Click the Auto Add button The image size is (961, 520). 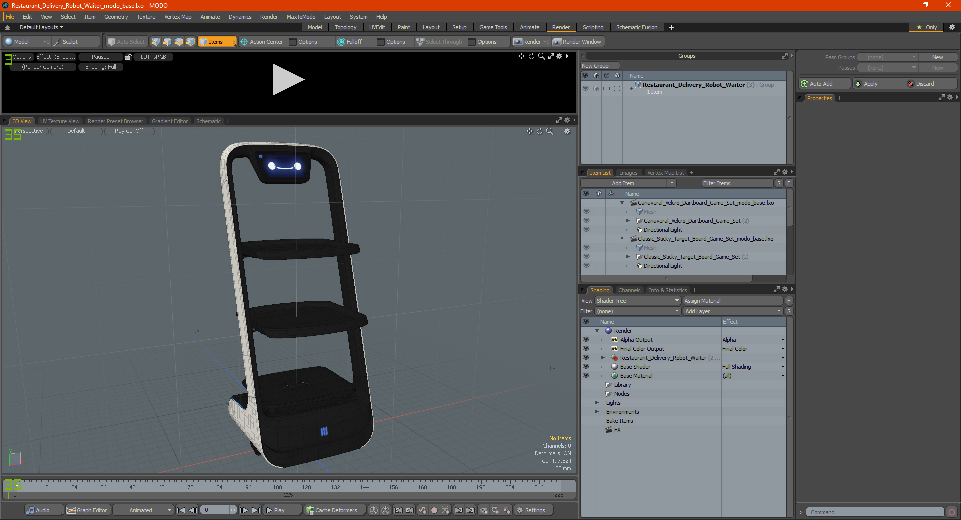pos(824,84)
